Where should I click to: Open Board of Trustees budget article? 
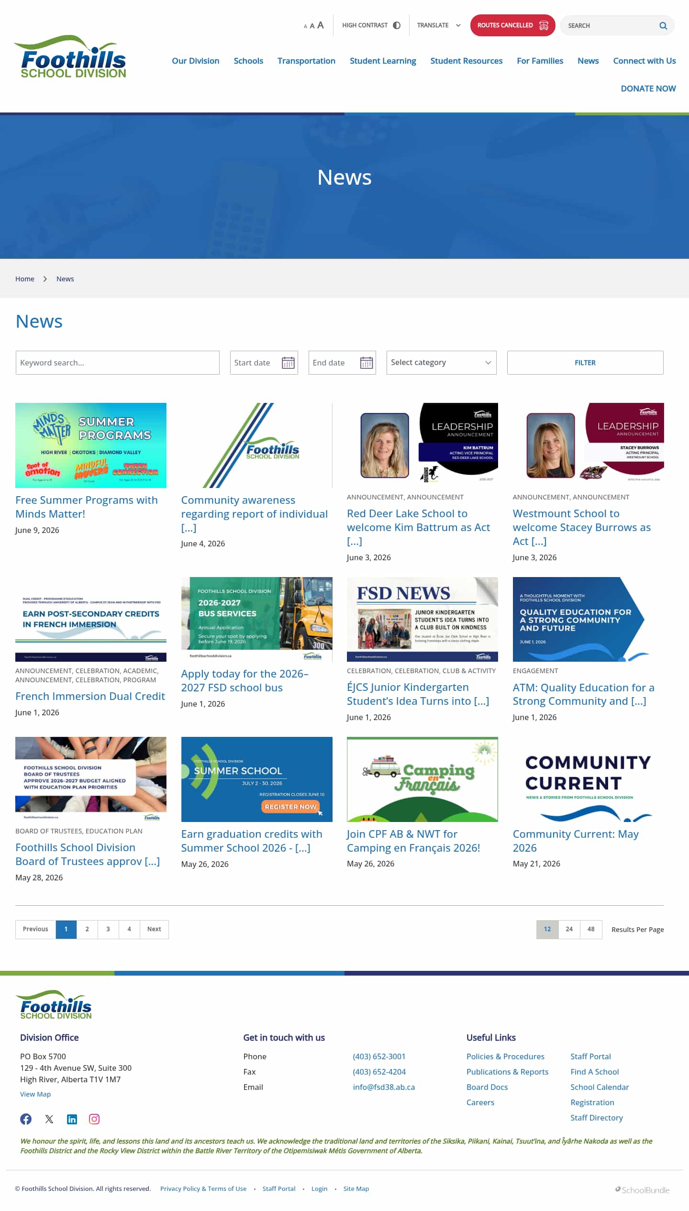coord(88,854)
